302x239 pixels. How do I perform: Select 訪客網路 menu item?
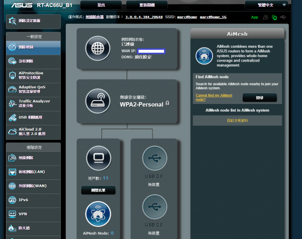pos(33,61)
